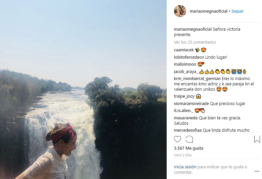Open the three-dot more options menu
Viewport: 262px width, 179px height.
point(256,170)
